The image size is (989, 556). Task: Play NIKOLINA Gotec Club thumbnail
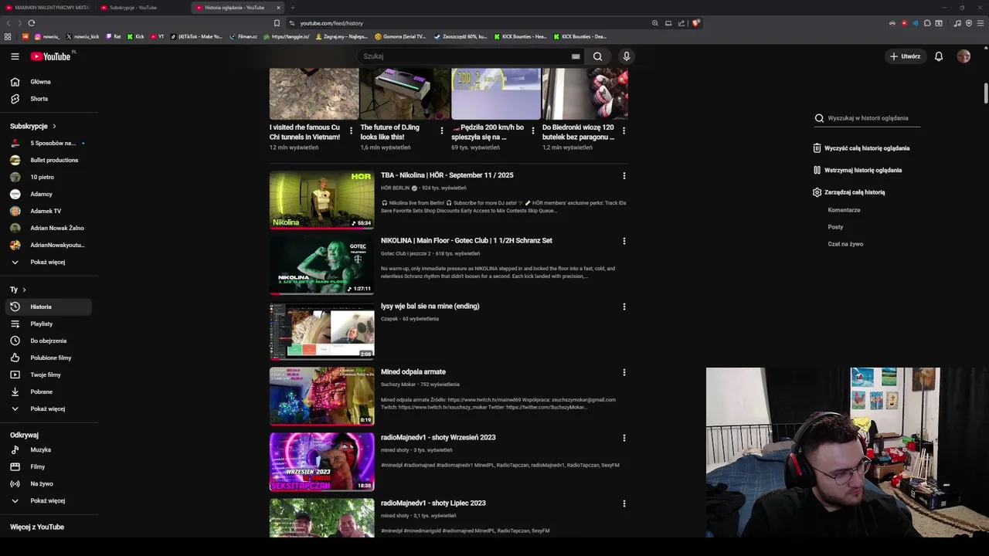point(321,266)
